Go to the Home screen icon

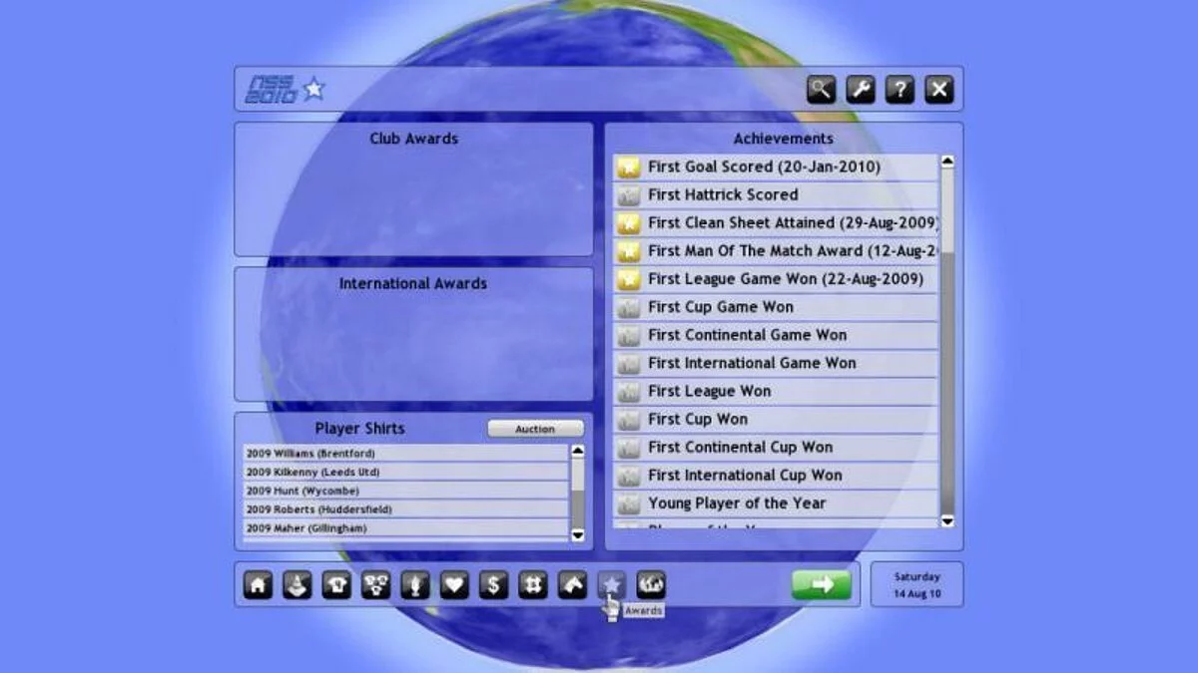pyautogui.click(x=258, y=585)
